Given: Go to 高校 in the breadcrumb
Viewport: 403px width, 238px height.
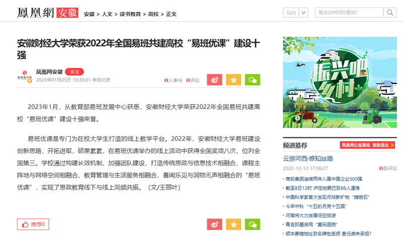Looking at the screenshot, I should [153, 14].
